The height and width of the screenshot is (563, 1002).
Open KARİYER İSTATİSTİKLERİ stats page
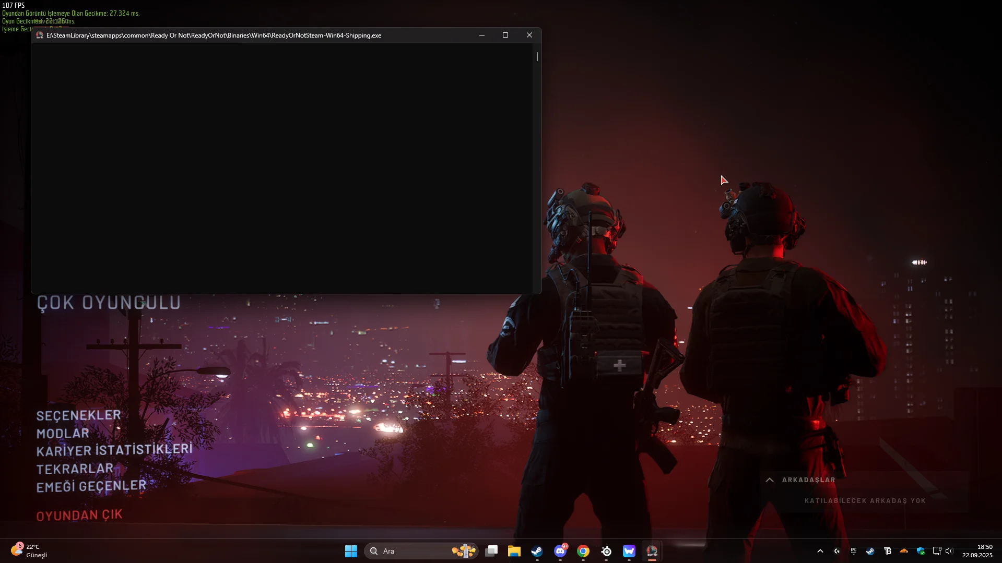point(114,450)
